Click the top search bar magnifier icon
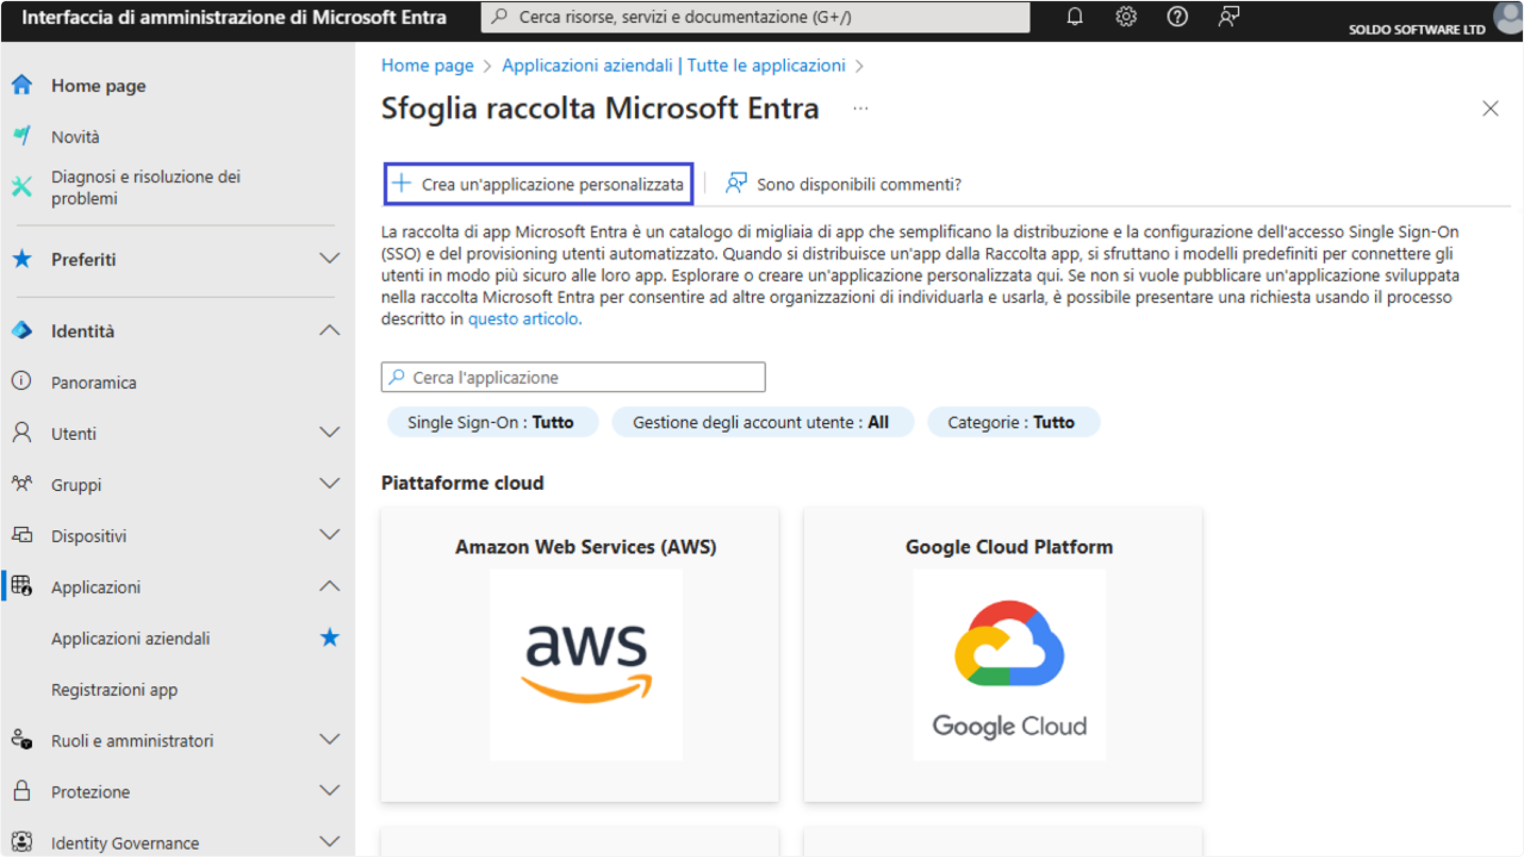This screenshot has width=1524, height=857. click(499, 17)
